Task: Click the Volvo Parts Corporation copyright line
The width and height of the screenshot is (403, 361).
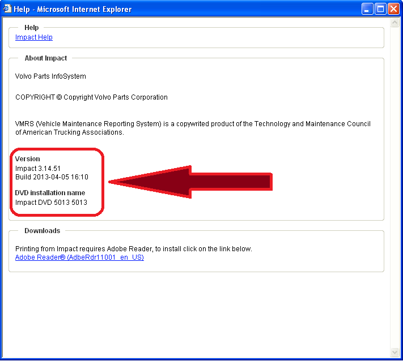Action: [x=91, y=97]
